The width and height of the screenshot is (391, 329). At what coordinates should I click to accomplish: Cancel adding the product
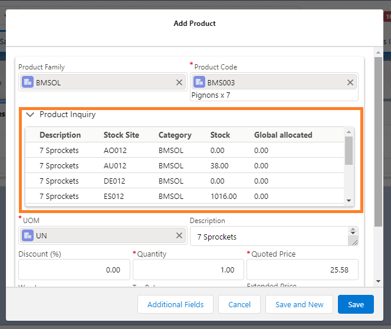239,304
